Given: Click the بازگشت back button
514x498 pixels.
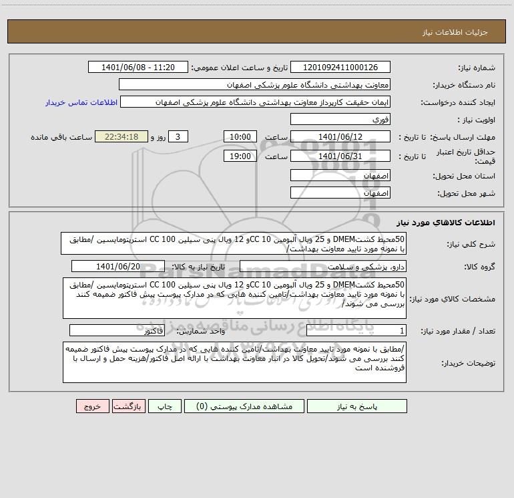Looking at the screenshot, I should [x=128, y=406].
